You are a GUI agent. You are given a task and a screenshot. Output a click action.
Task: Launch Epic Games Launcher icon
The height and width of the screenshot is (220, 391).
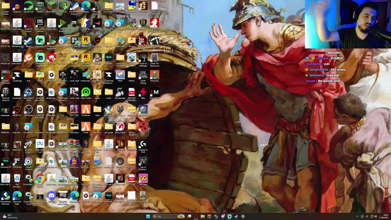[40, 25]
